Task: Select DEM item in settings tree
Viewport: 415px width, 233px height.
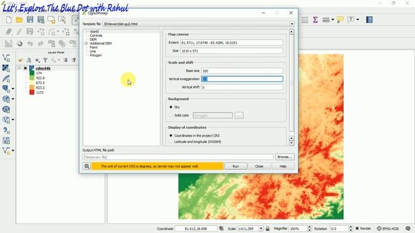Action: [x=93, y=39]
